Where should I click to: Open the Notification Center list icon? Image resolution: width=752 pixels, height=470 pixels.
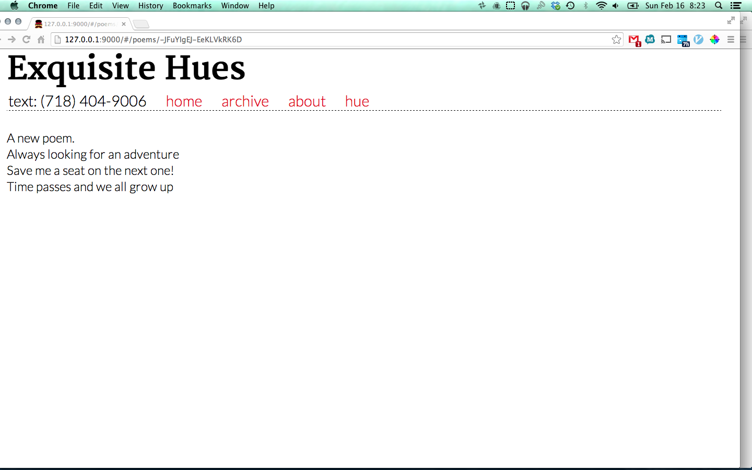pos(736,6)
